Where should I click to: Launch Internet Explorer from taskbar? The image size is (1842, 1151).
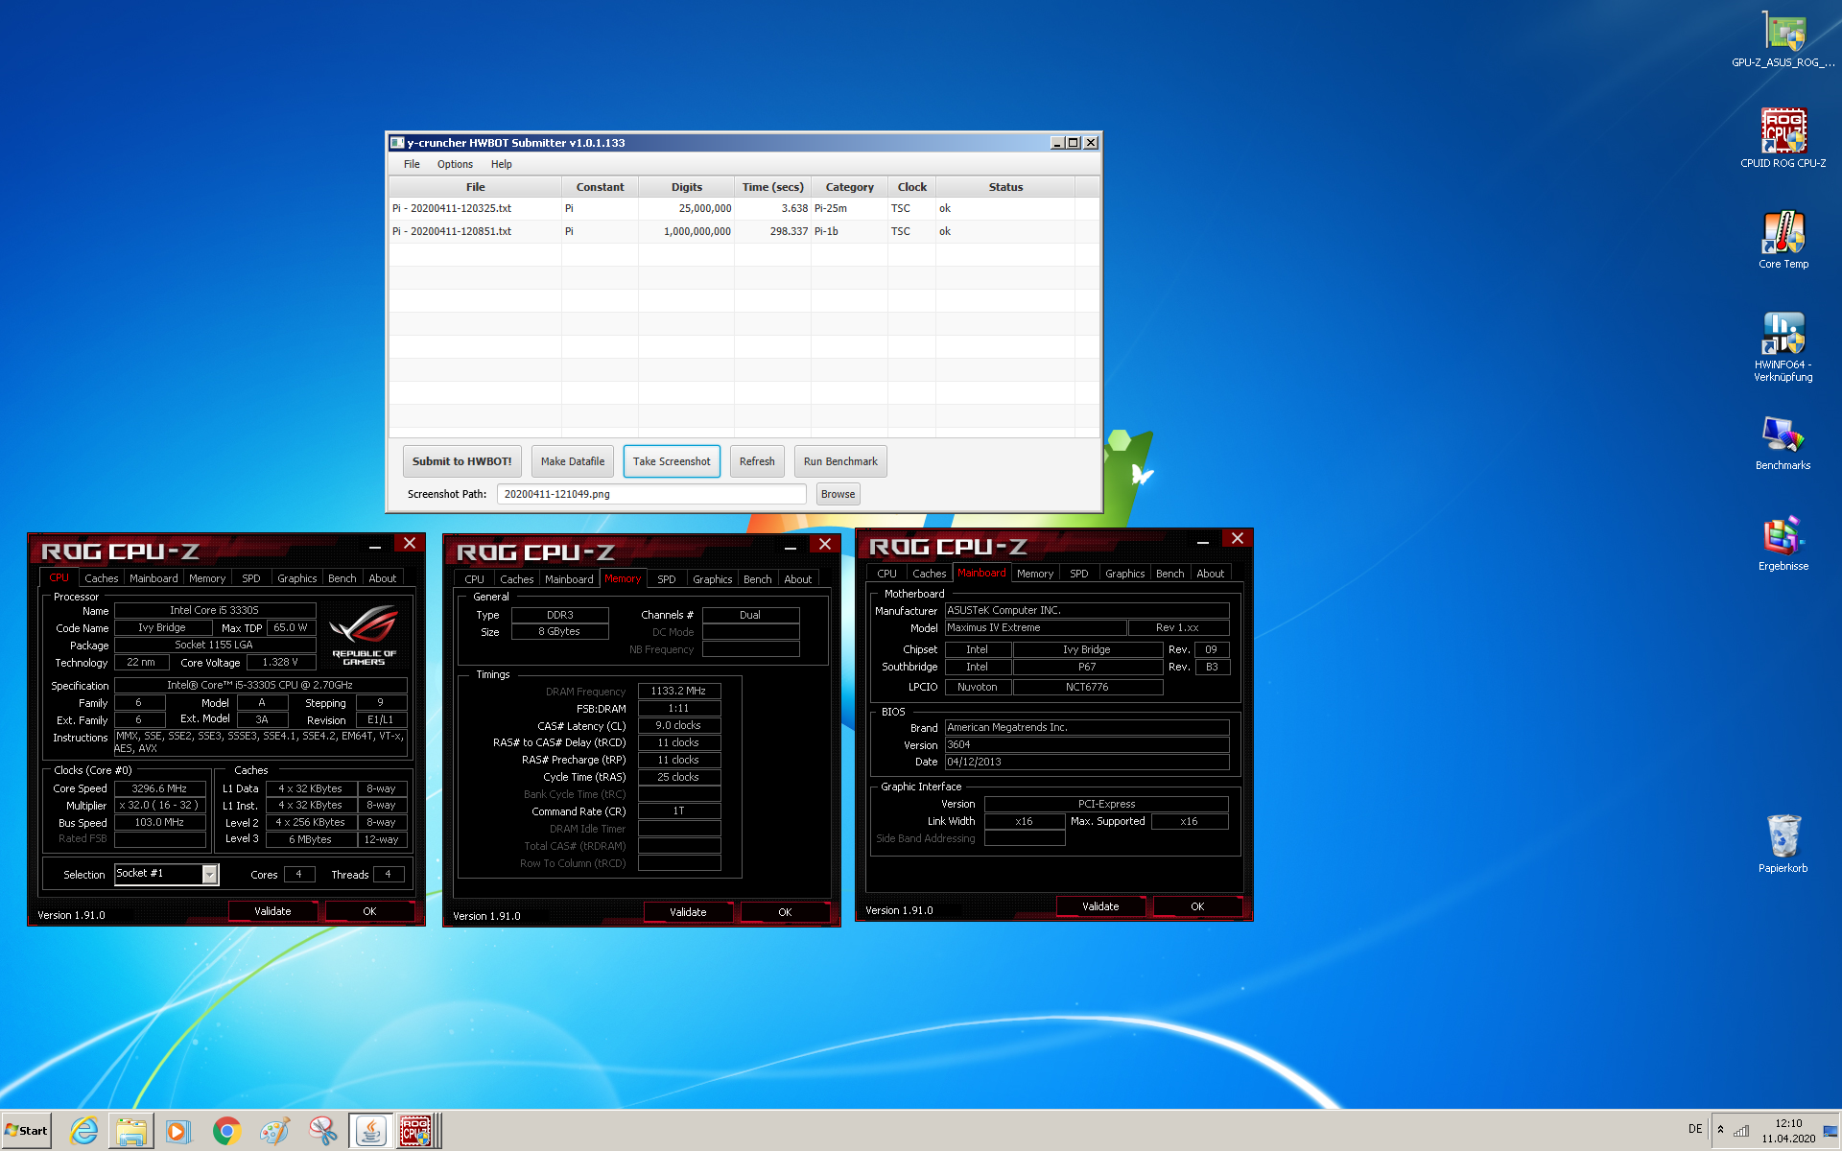coord(84,1132)
